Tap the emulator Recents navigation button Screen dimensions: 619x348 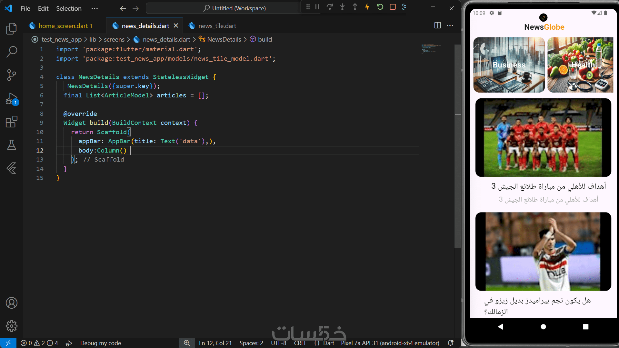click(x=586, y=327)
